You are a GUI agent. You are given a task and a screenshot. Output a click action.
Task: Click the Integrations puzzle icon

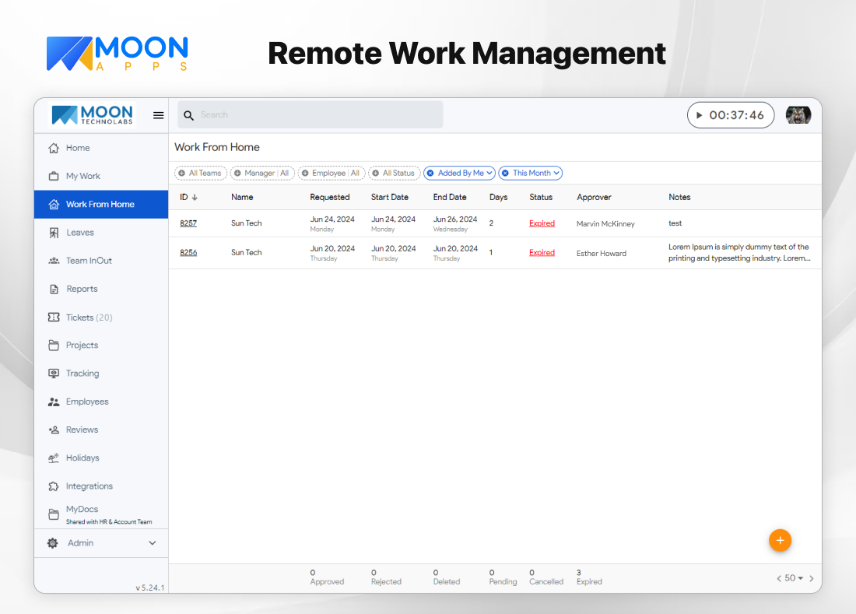pyautogui.click(x=54, y=486)
